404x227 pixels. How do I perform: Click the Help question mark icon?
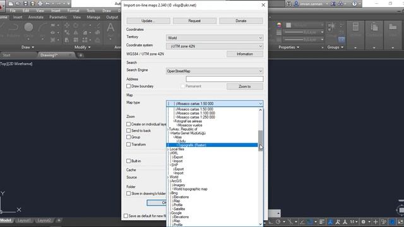click(355, 4)
